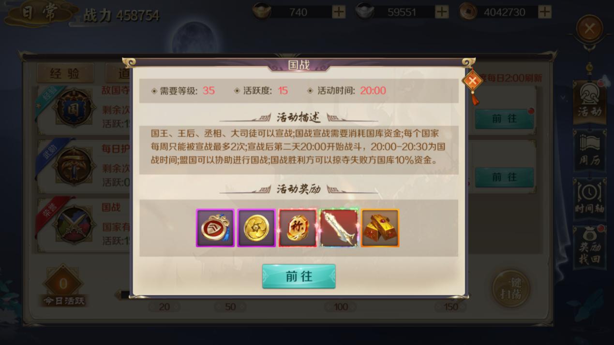Open the 周历 weekly calendar tab

click(x=589, y=150)
